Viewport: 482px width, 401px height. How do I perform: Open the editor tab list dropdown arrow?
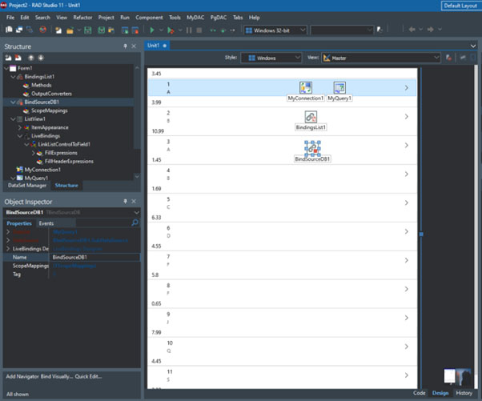[473, 46]
